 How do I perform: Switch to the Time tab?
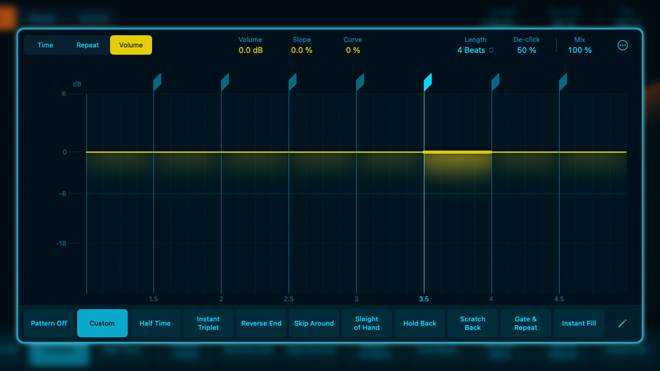point(45,45)
